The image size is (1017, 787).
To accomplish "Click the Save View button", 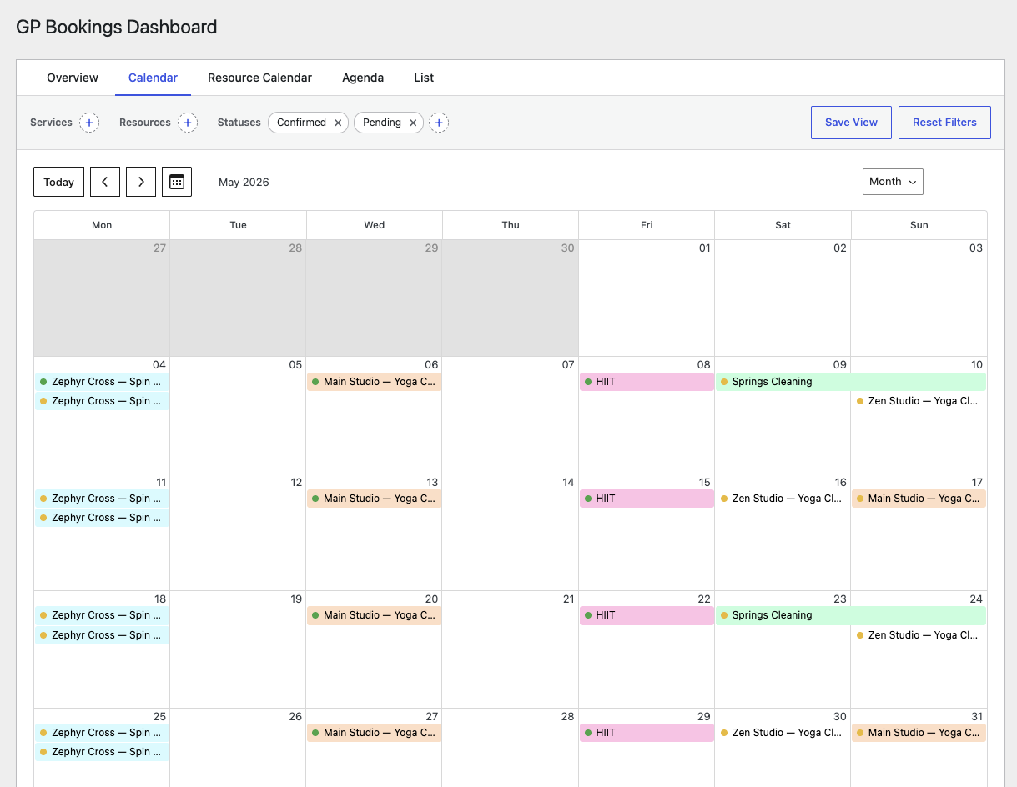I will (851, 123).
